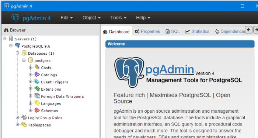This screenshot has width=258, height=138.
Task: Click the Extensions node icon
Action: click(37, 89)
